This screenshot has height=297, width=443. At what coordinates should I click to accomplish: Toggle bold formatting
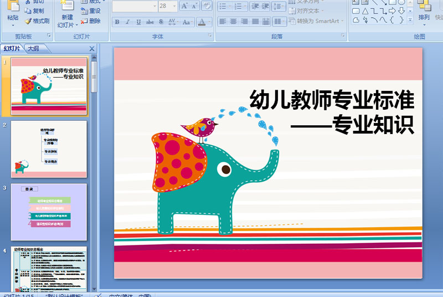[x=117, y=22]
